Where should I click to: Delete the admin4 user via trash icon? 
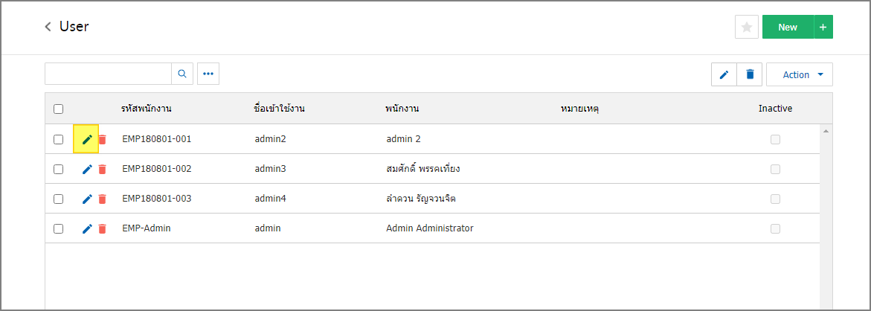tap(102, 199)
